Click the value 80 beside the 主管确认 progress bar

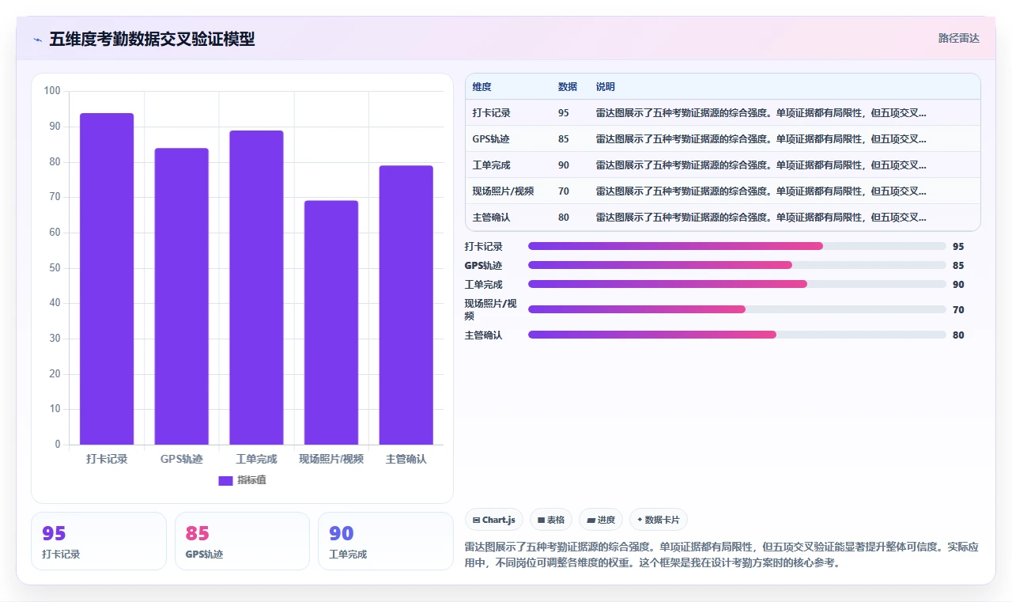click(x=958, y=335)
